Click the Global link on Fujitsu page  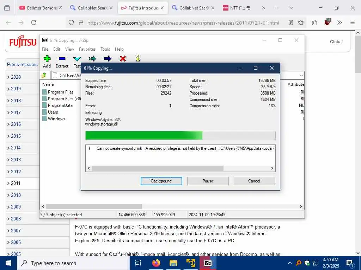click(x=336, y=42)
